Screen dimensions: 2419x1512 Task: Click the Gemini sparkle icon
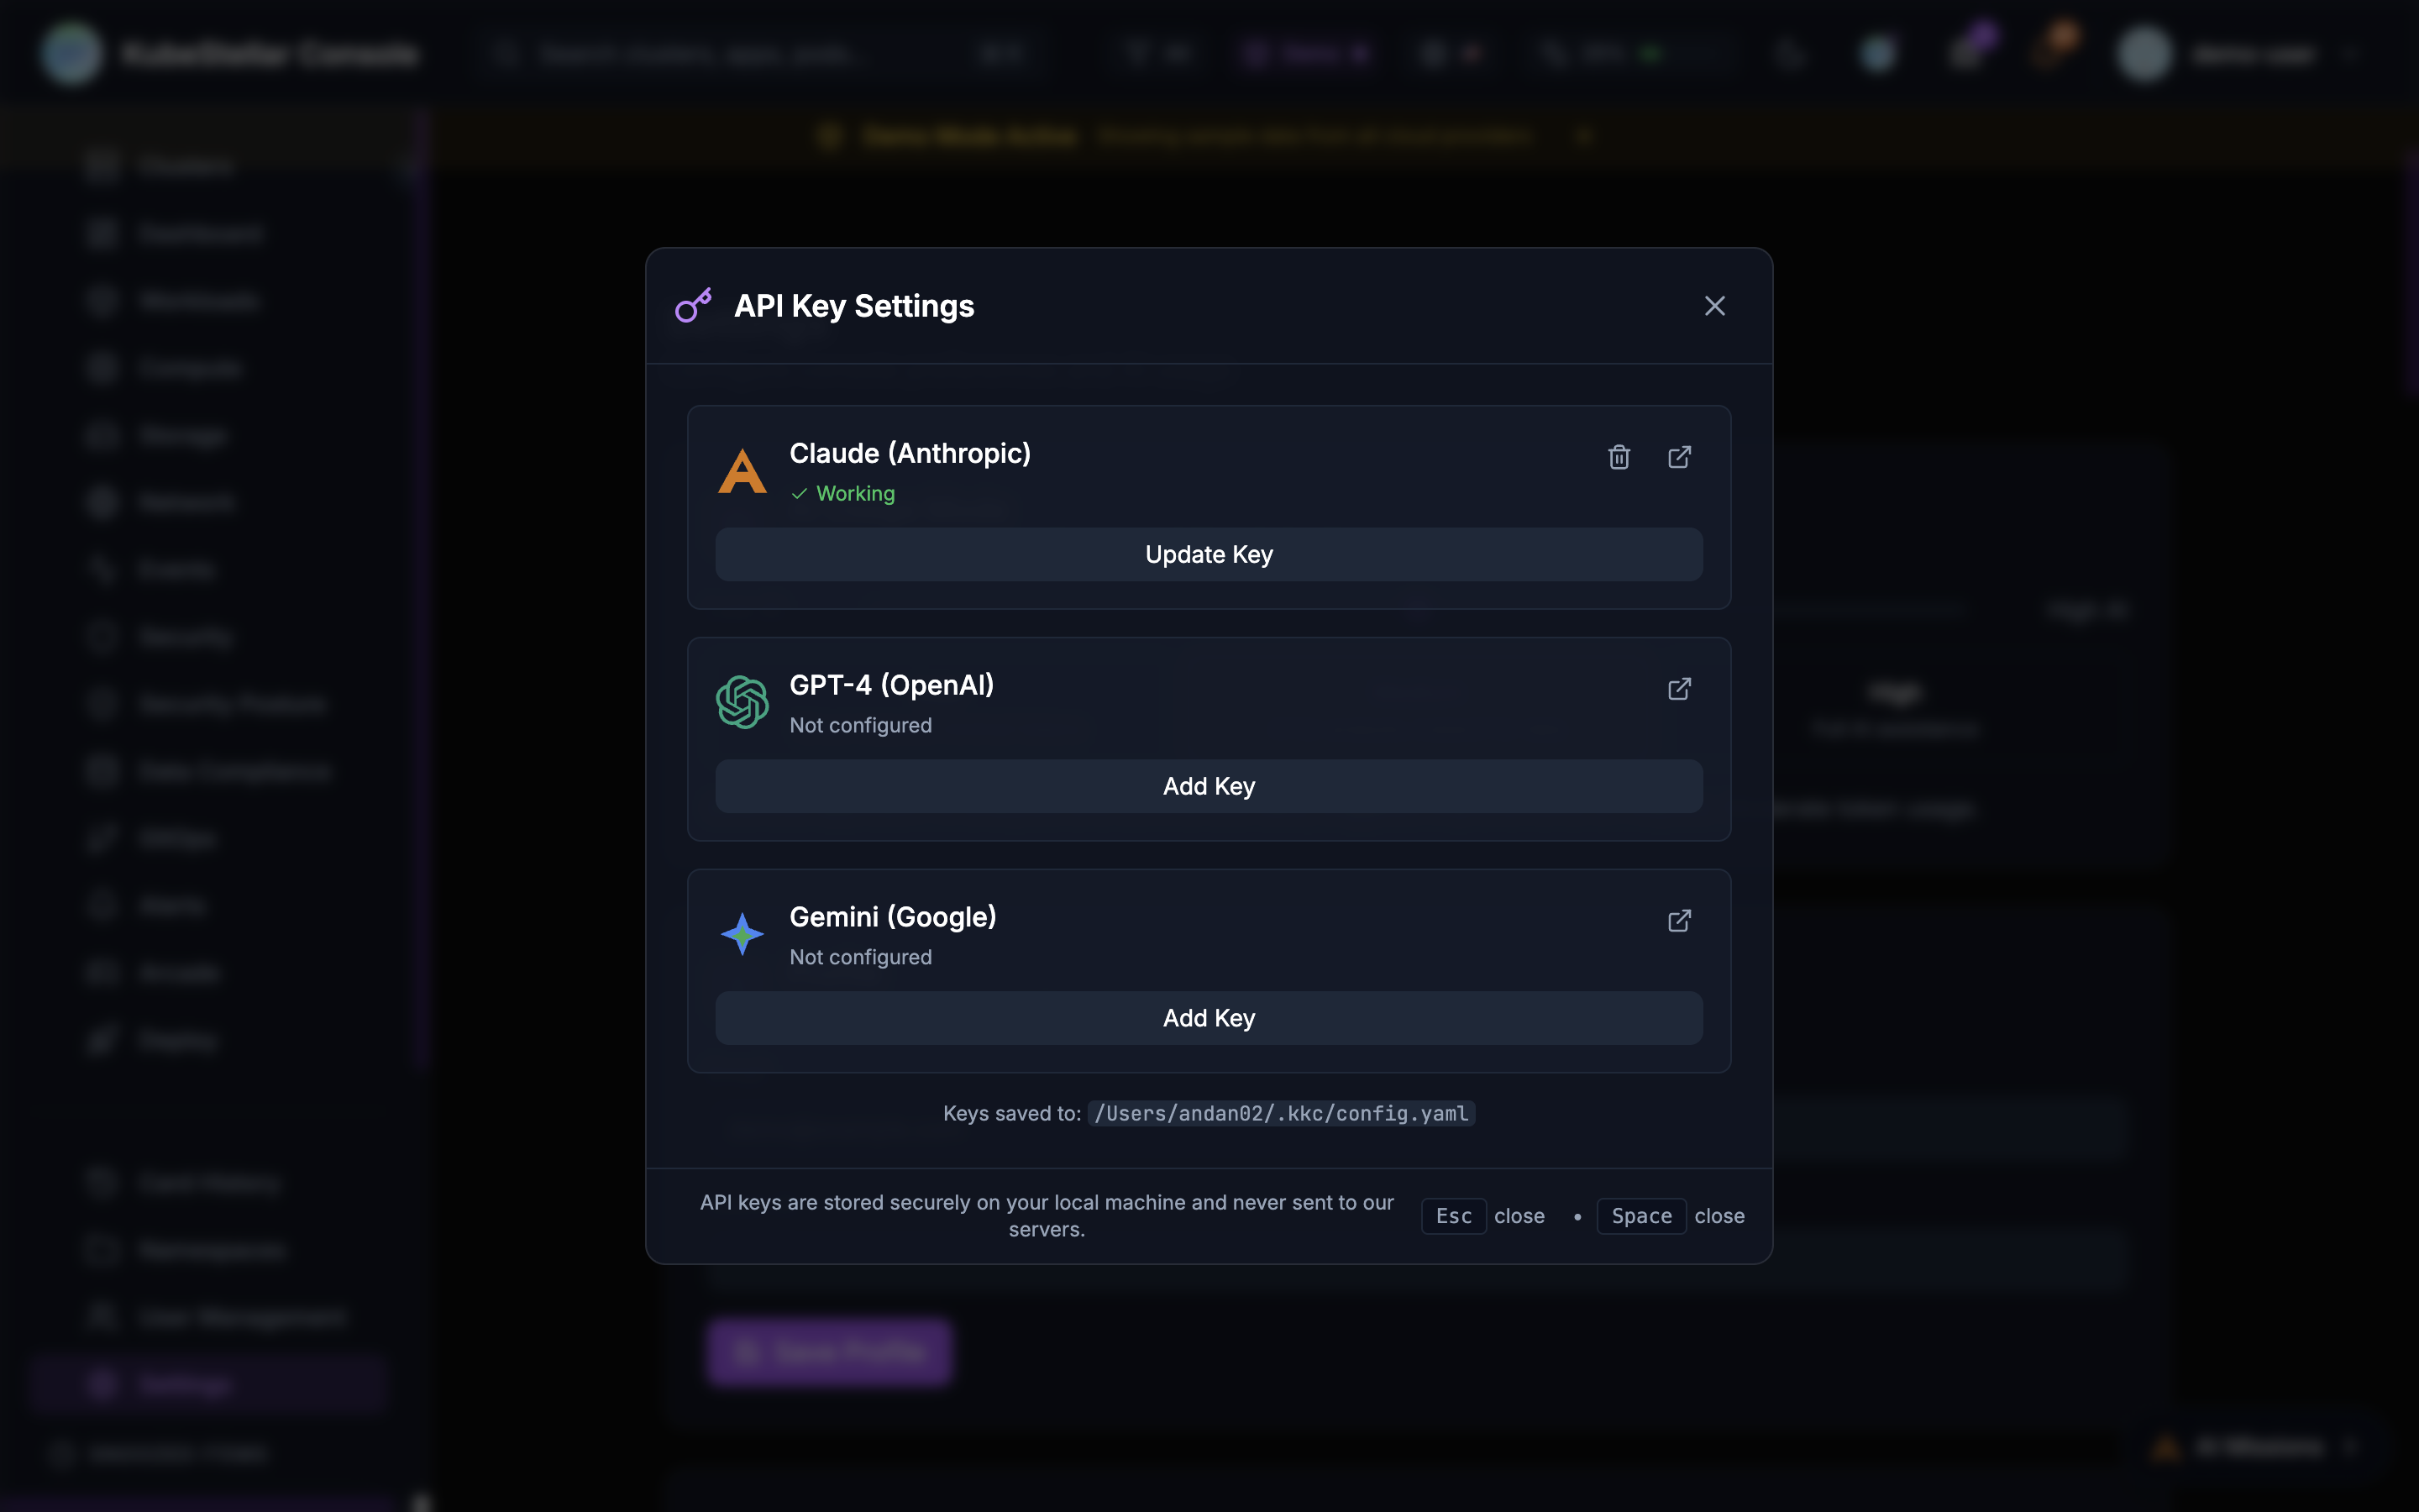[x=742, y=933]
